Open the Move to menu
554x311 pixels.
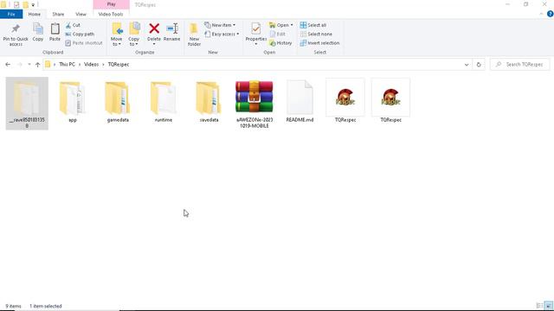(x=117, y=35)
